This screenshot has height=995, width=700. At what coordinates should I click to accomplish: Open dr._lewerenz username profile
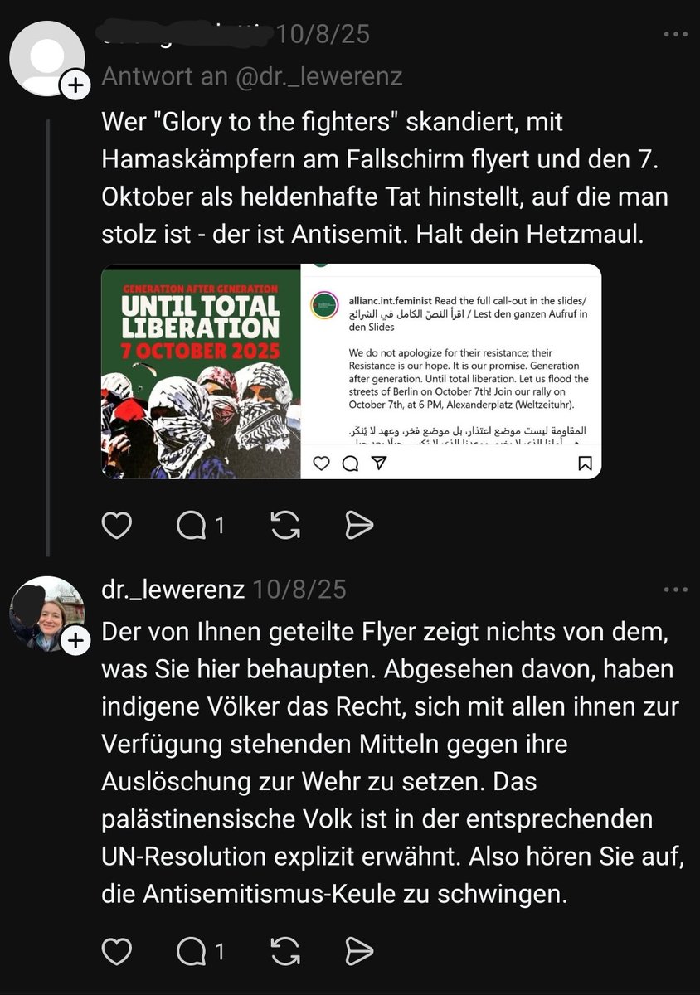tap(173, 590)
